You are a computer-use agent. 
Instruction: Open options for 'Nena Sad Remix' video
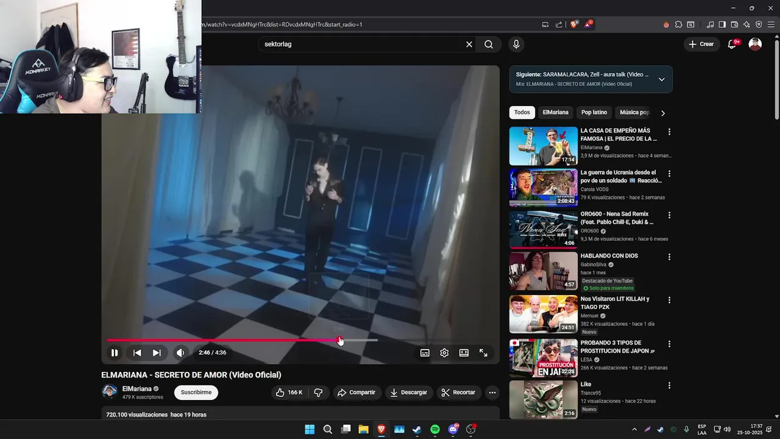(669, 215)
